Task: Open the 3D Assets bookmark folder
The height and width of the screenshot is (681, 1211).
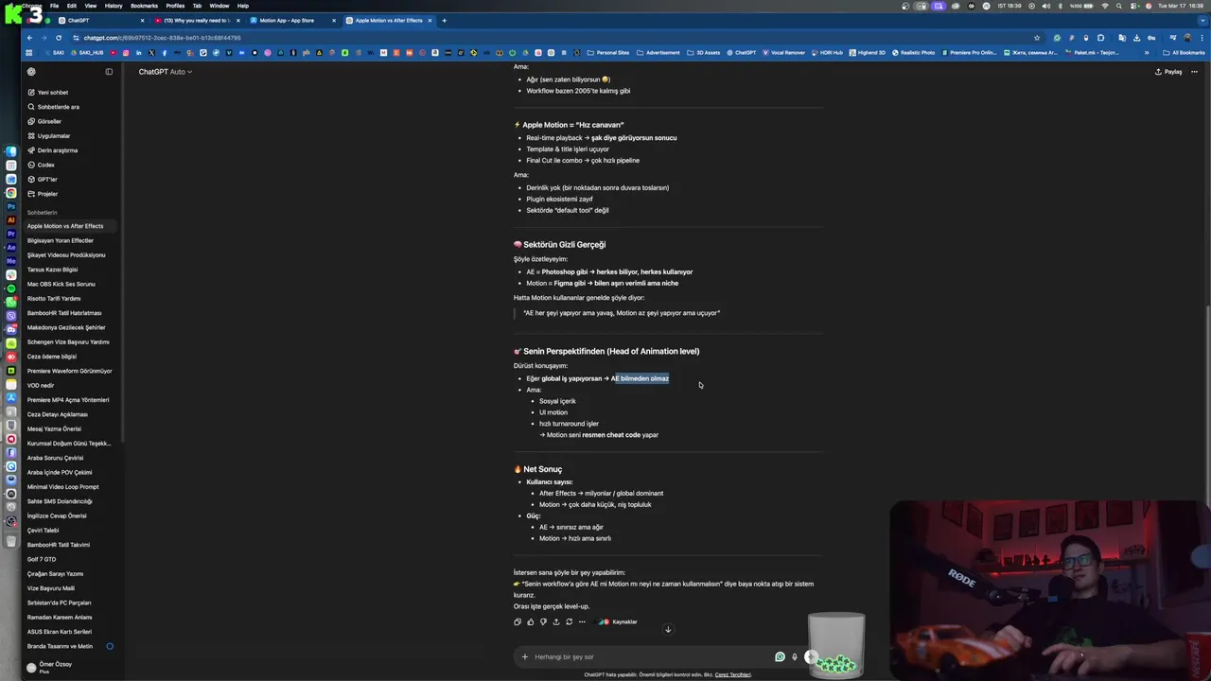Action: tap(704, 53)
